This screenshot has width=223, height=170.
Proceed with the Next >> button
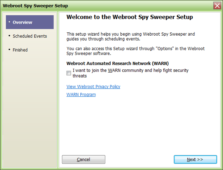[195, 160]
